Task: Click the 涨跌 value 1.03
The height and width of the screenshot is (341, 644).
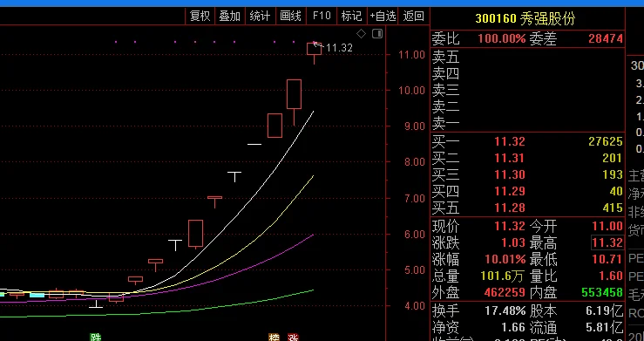Action: click(x=513, y=242)
